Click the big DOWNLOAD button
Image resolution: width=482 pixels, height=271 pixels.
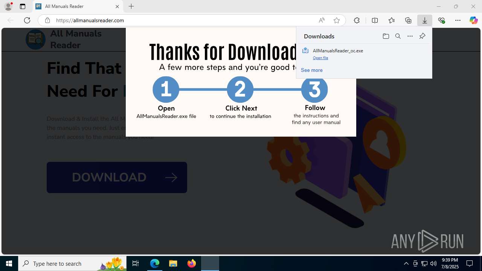coord(117,177)
